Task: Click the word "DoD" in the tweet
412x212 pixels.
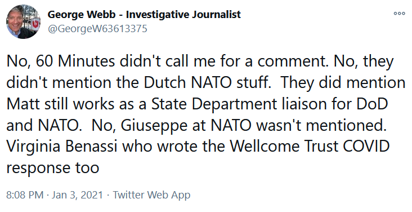Action: tap(373, 104)
